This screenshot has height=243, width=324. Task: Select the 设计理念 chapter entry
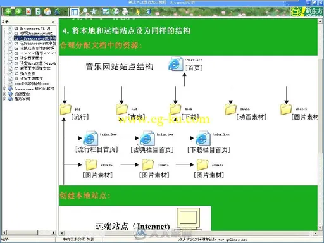point(22,94)
